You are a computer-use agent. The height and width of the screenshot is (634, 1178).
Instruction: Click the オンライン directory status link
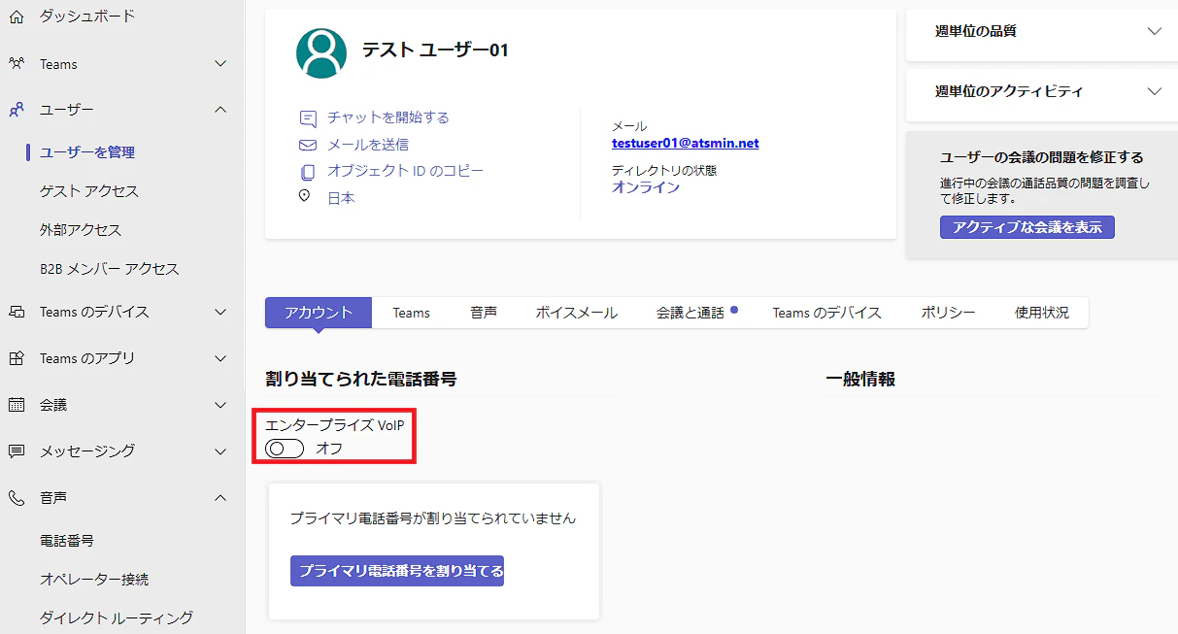[646, 187]
